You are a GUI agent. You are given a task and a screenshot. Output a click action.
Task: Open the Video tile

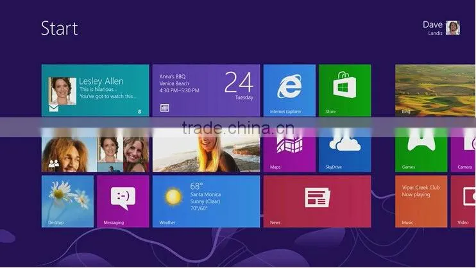pos(463,201)
